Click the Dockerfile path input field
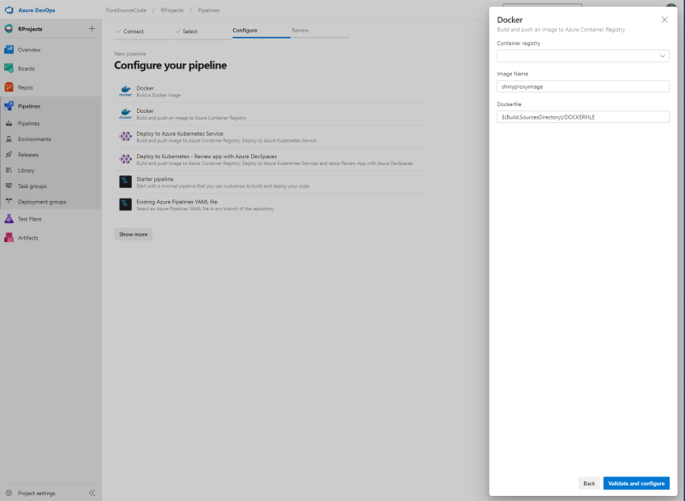The image size is (685, 501). tap(583, 117)
